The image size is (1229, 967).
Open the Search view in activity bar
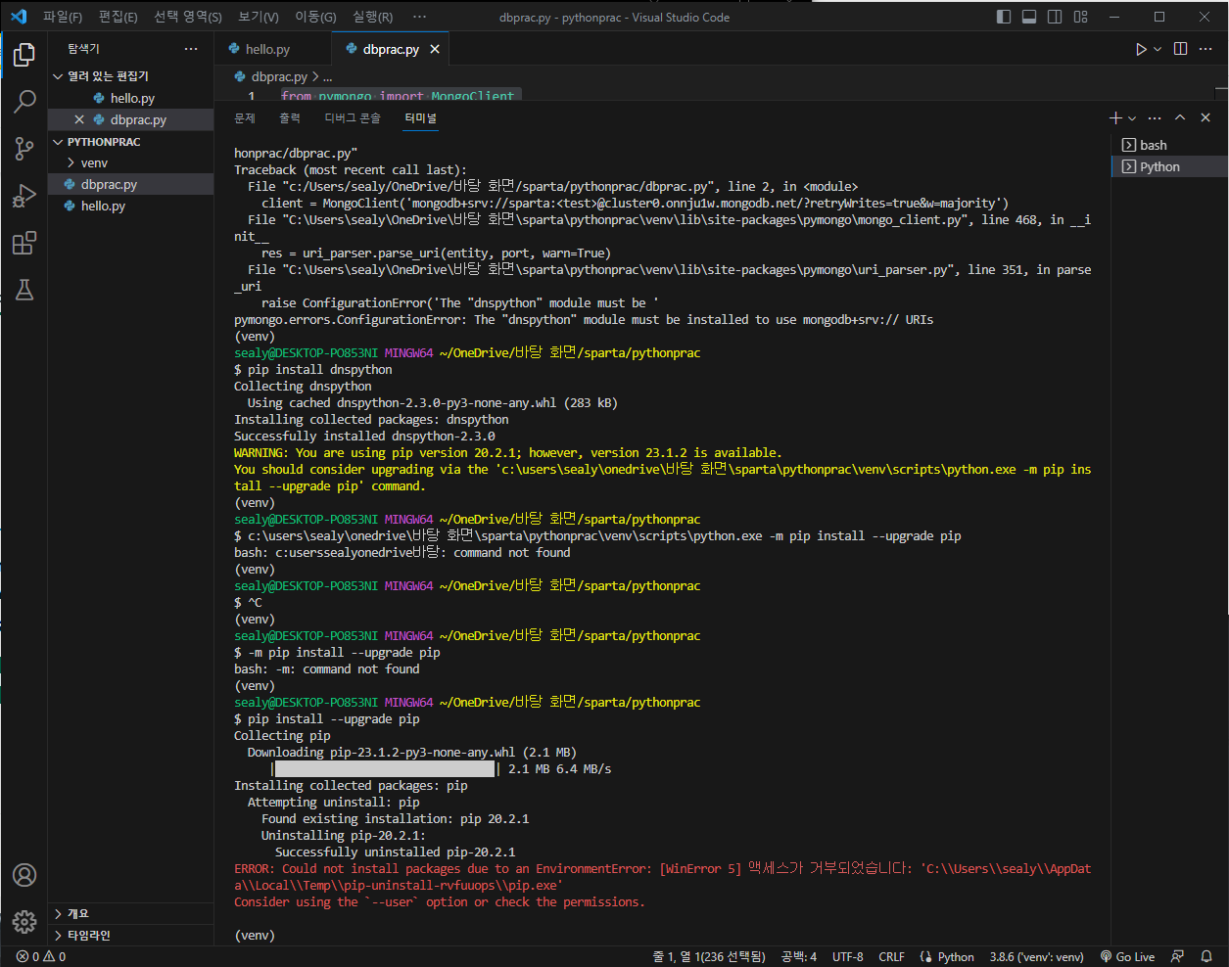pyautogui.click(x=24, y=101)
